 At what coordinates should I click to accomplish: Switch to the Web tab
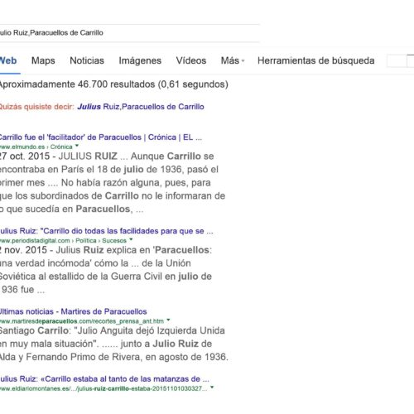pyautogui.click(x=8, y=60)
